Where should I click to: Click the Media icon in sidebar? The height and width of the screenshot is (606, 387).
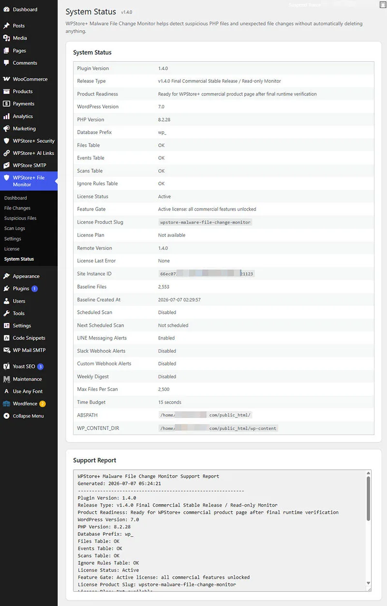[x=6, y=38]
